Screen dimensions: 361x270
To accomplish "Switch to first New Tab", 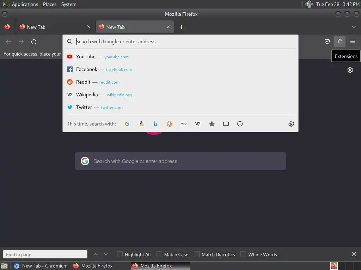I will (x=55, y=27).
